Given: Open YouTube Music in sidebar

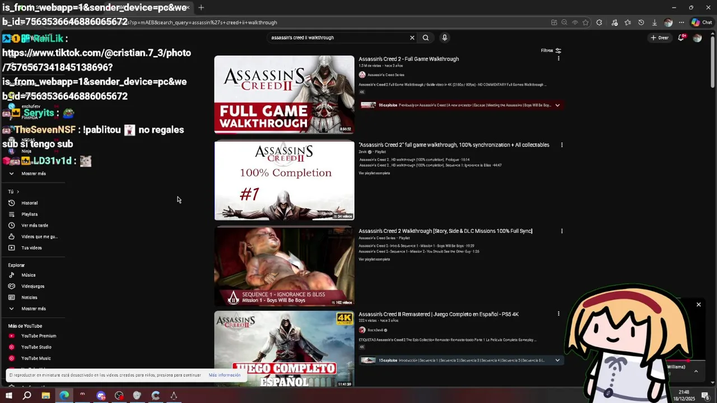Looking at the screenshot, I should [36, 358].
